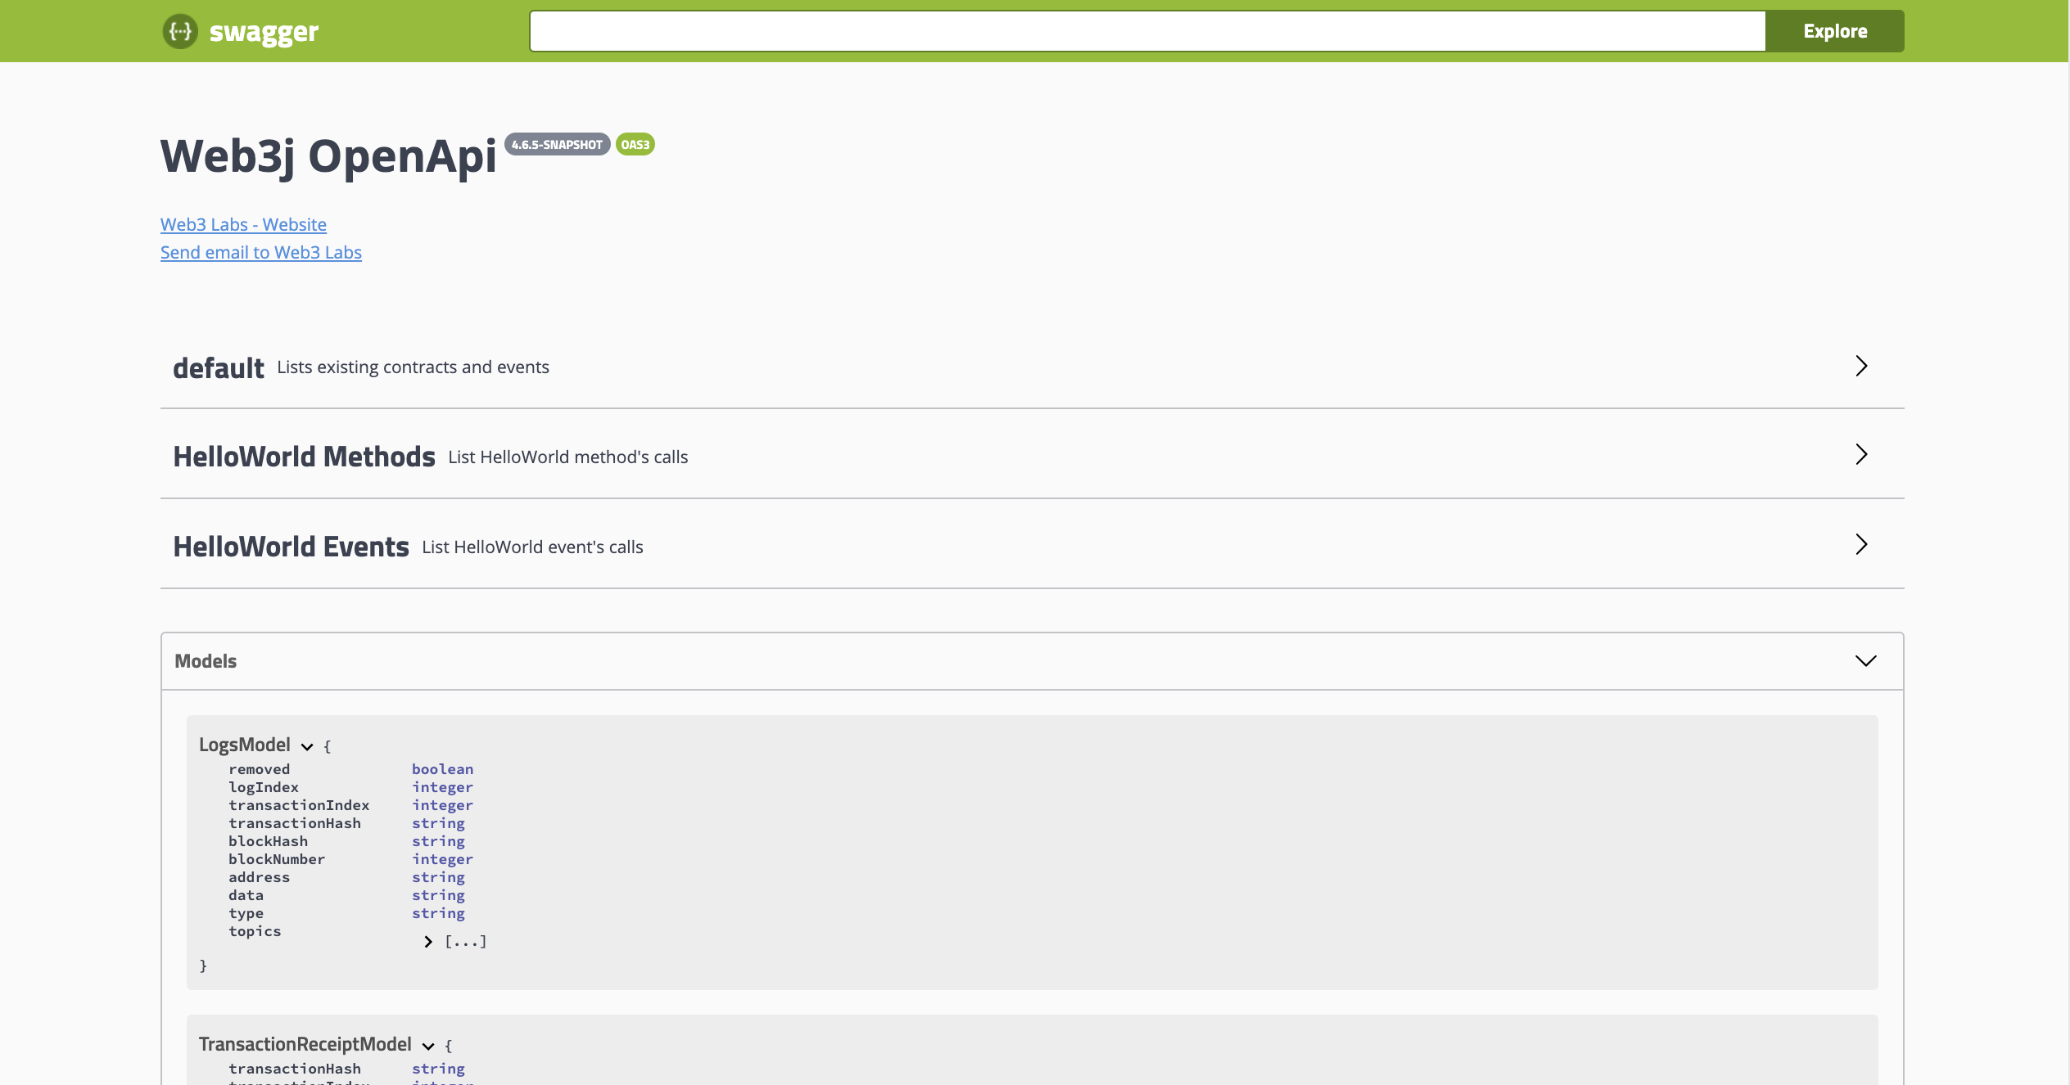Select the blockNumber property name

[277, 859]
